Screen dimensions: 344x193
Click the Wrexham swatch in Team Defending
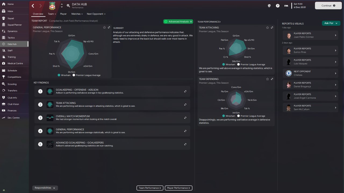click(x=224, y=116)
